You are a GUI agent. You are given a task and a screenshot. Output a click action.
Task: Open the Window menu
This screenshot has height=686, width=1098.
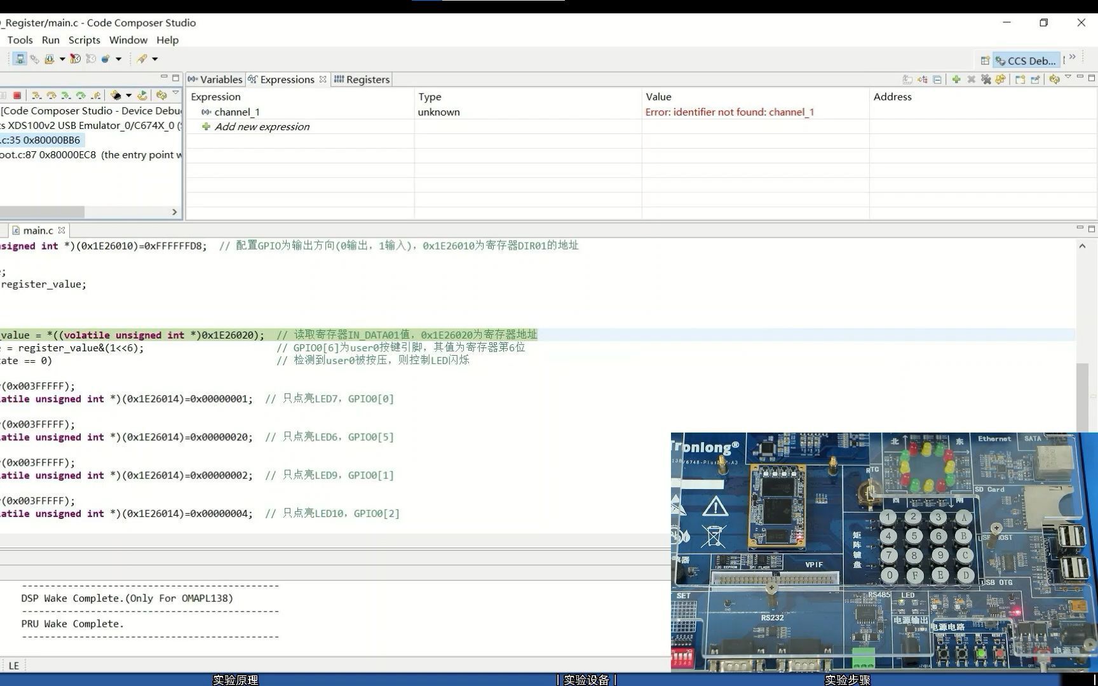[128, 40]
